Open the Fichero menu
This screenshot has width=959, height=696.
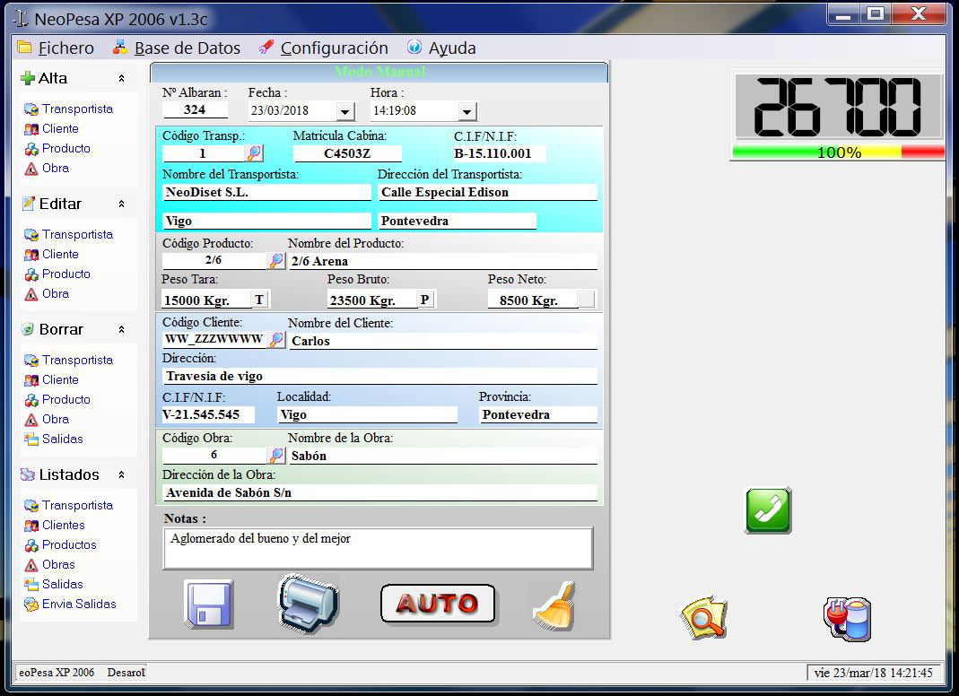click(x=56, y=48)
